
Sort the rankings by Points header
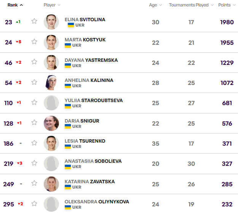[227, 5]
